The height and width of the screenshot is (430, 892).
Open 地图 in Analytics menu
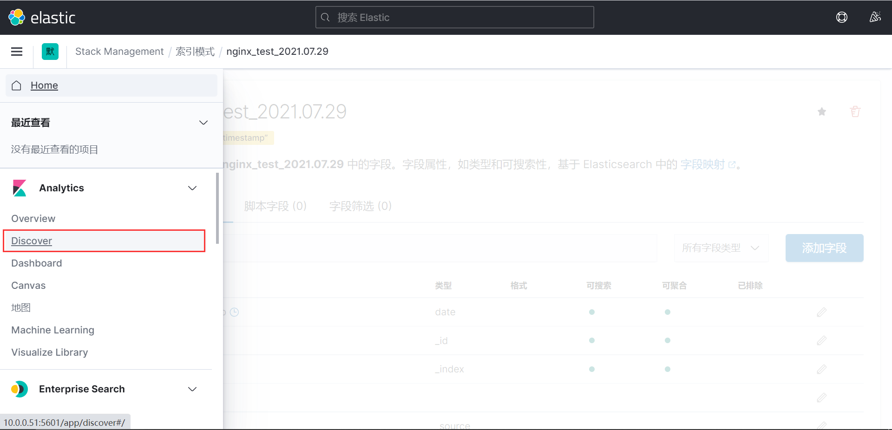click(x=21, y=308)
